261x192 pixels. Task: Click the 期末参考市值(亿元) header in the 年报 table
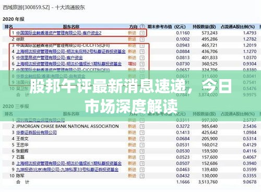coord(167,27)
